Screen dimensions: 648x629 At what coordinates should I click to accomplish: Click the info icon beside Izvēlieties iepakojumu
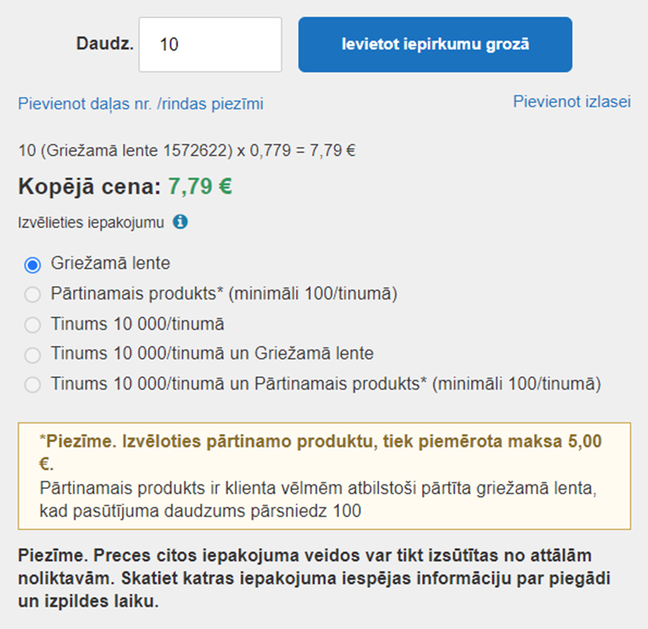click(180, 222)
